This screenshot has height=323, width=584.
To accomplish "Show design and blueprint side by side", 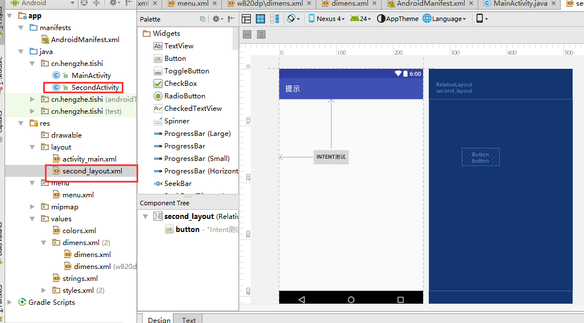I will coord(274,19).
